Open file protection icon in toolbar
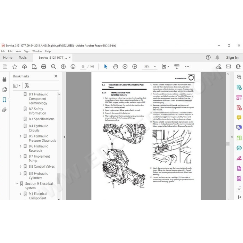The image size is (243, 243). tap(34, 67)
